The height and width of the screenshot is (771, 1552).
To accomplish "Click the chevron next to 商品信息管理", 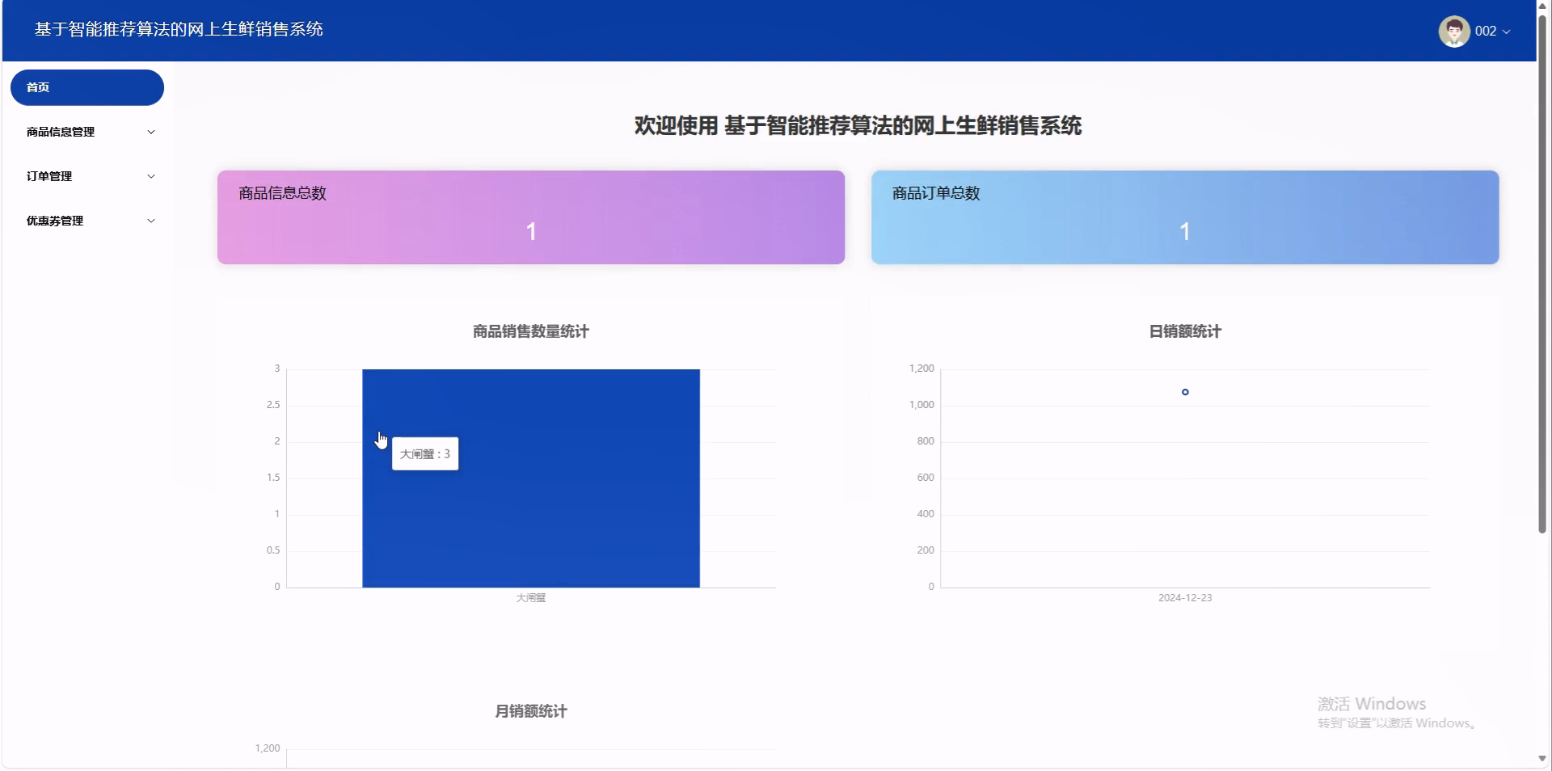I will (x=151, y=132).
